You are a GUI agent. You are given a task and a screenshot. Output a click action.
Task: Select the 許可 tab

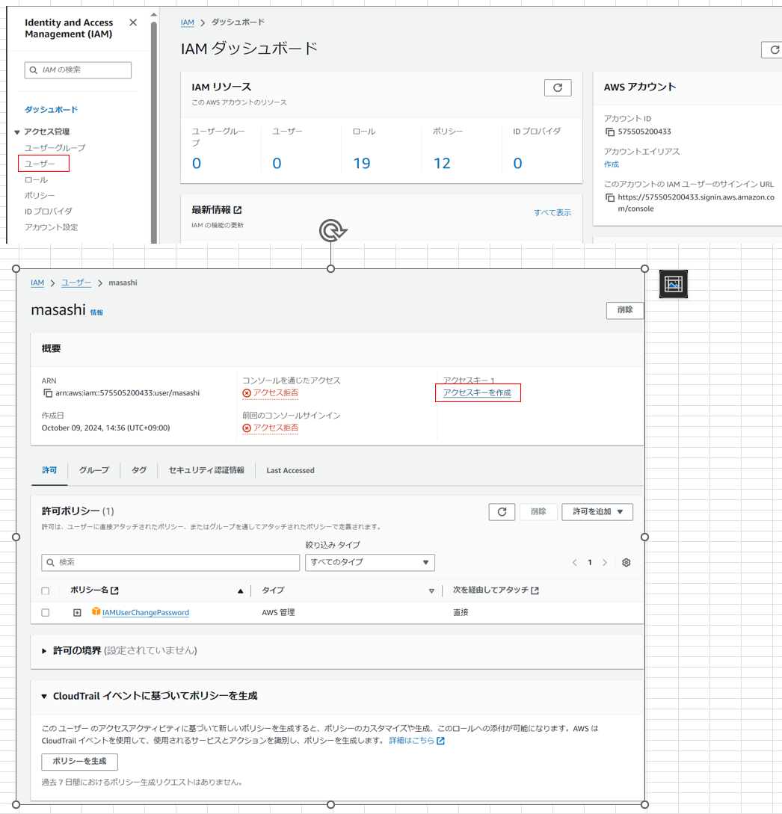click(49, 470)
